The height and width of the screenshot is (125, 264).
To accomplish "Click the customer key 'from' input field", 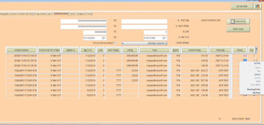I will click(x=144, y=27).
